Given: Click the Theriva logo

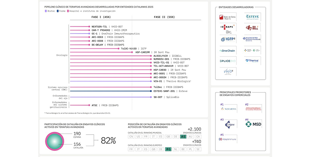Looking at the screenshot, I should (252, 60).
